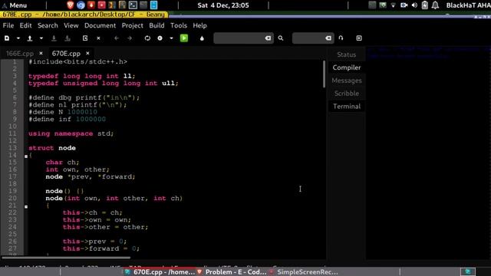Open the Edit menu

point(25,25)
